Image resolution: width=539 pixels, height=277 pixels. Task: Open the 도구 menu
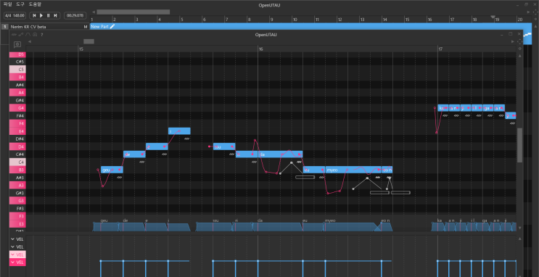20,4
